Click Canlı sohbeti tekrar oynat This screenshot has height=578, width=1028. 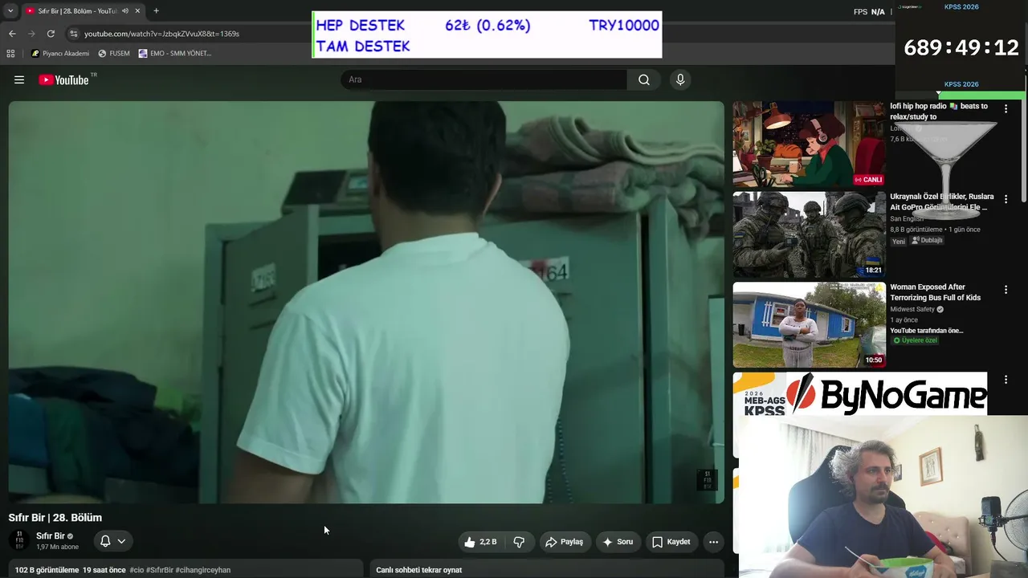click(419, 570)
